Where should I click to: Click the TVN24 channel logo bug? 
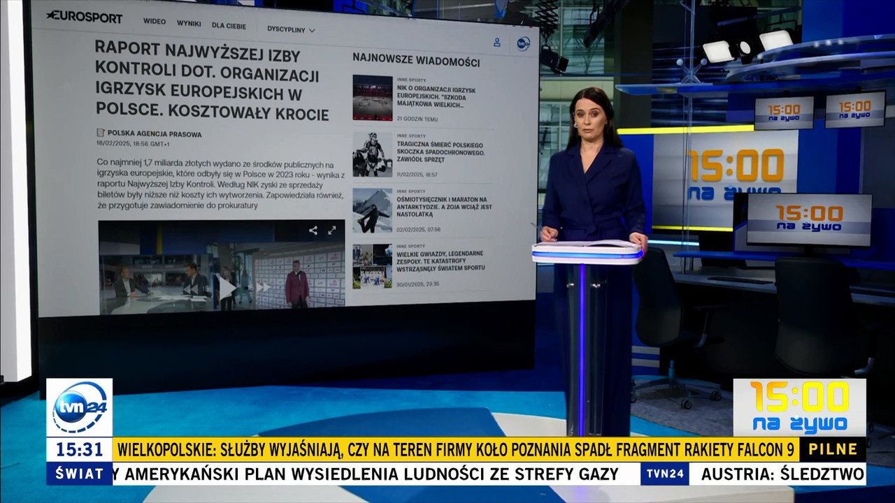click(x=80, y=408)
